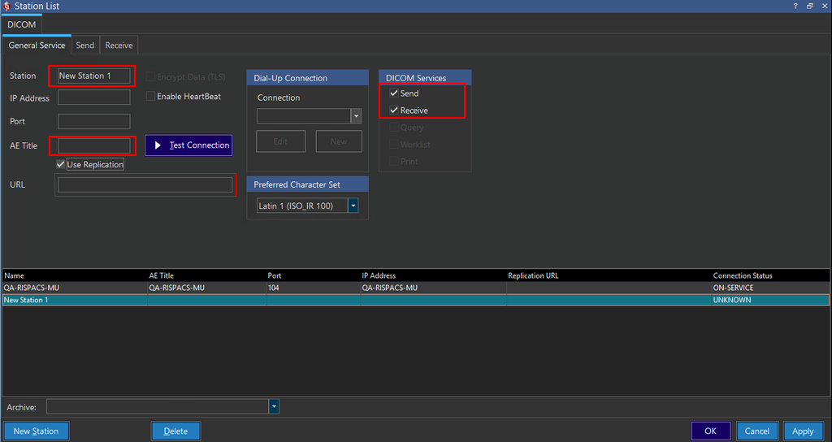This screenshot has width=832, height=442.
Task: Select the General Service tab
Action: click(x=37, y=45)
